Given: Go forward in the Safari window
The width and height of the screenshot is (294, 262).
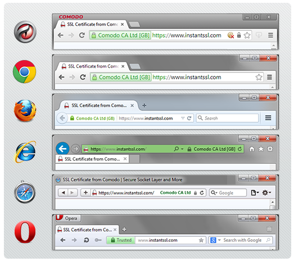Looking at the screenshot, I should (72, 192).
